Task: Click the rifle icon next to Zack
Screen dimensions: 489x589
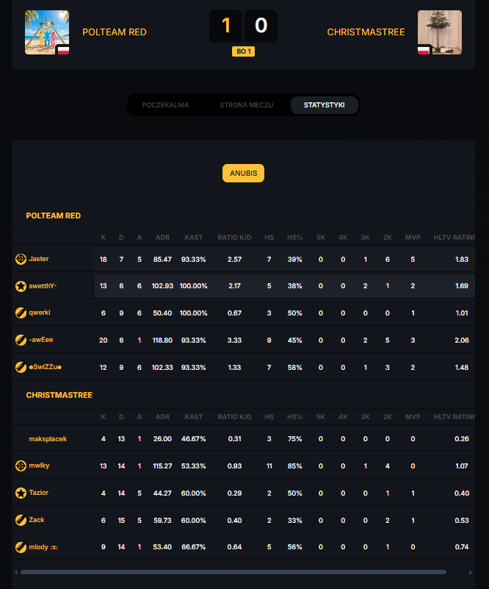Action: click(x=21, y=521)
